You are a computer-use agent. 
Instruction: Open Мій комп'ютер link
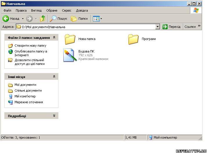click(25, 96)
